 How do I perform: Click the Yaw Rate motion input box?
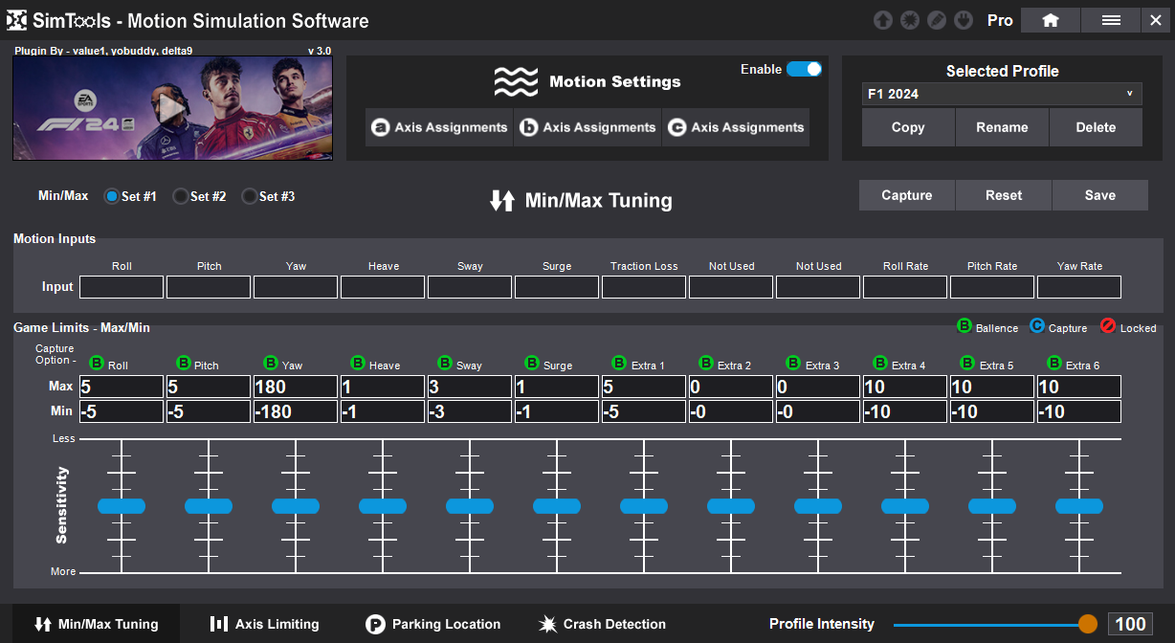(1079, 287)
